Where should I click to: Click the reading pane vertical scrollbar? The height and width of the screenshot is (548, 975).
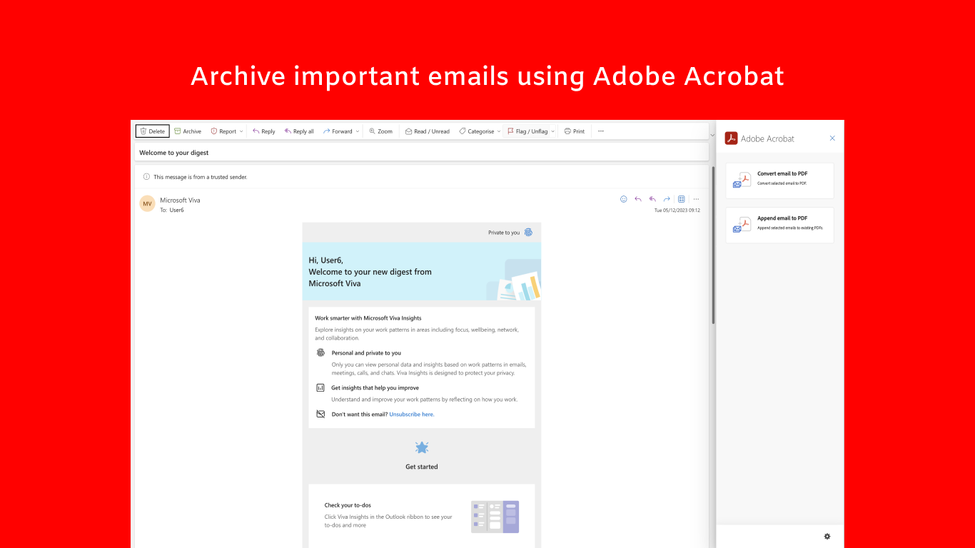click(712, 245)
